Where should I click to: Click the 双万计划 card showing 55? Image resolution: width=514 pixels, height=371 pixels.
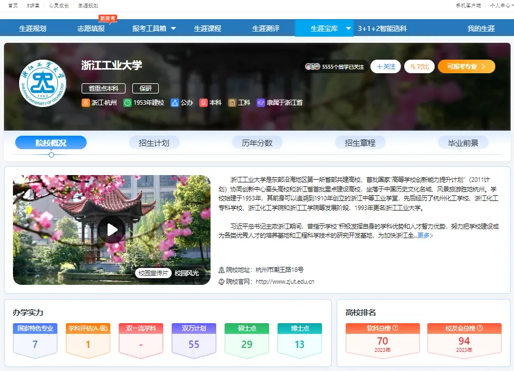point(194,340)
